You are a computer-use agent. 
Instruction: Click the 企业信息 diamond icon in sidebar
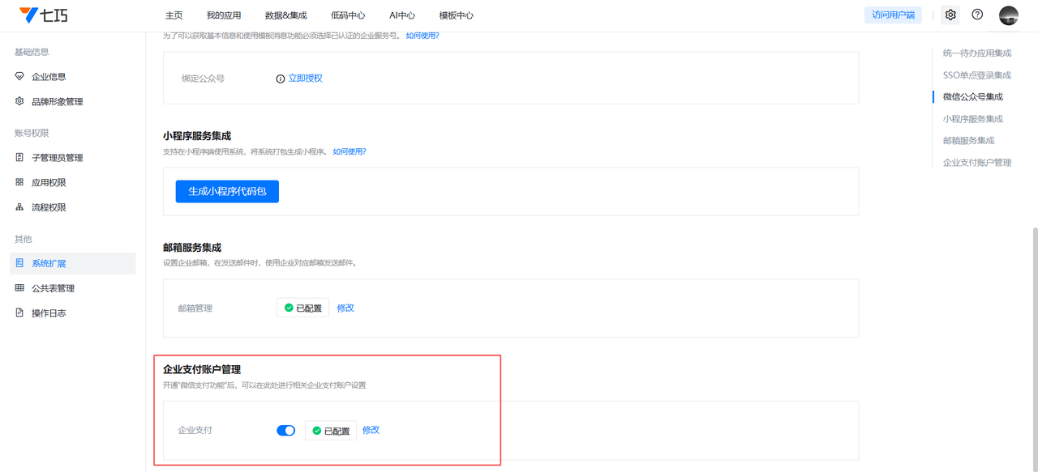tap(19, 76)
